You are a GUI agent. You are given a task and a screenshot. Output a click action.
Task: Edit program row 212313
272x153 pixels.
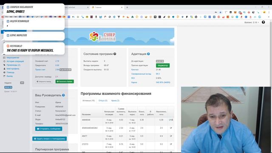[171, 144]
